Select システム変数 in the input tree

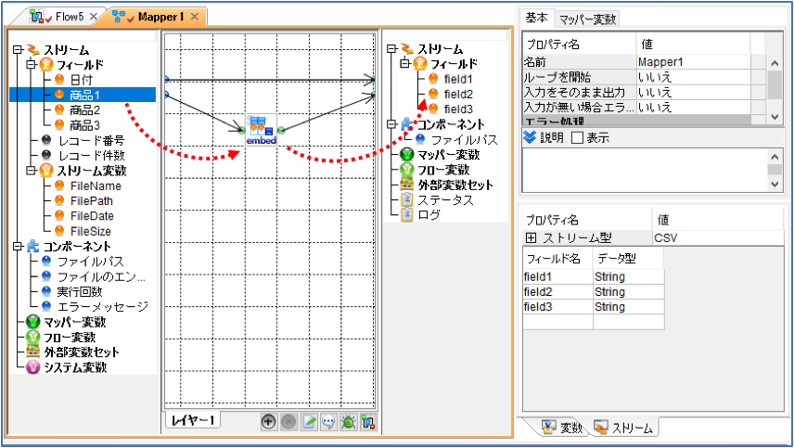click(x=75, y=367)
